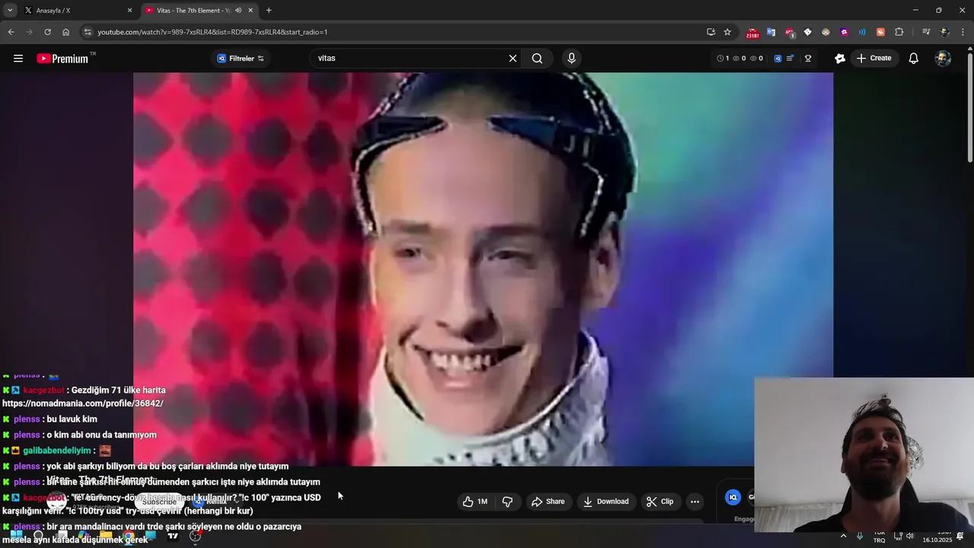Open the browser home page

65,32
